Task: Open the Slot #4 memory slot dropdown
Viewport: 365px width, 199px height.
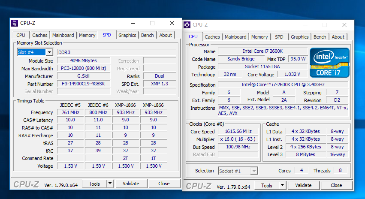Action: (49, 52)
